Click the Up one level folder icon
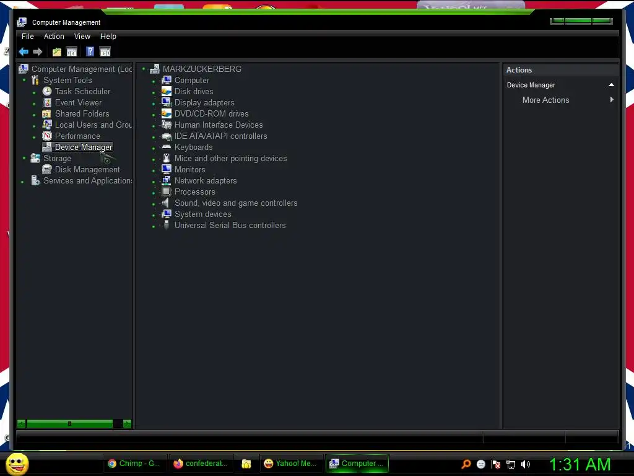Screen dimensions: 634x476 [x=56, y=52]
